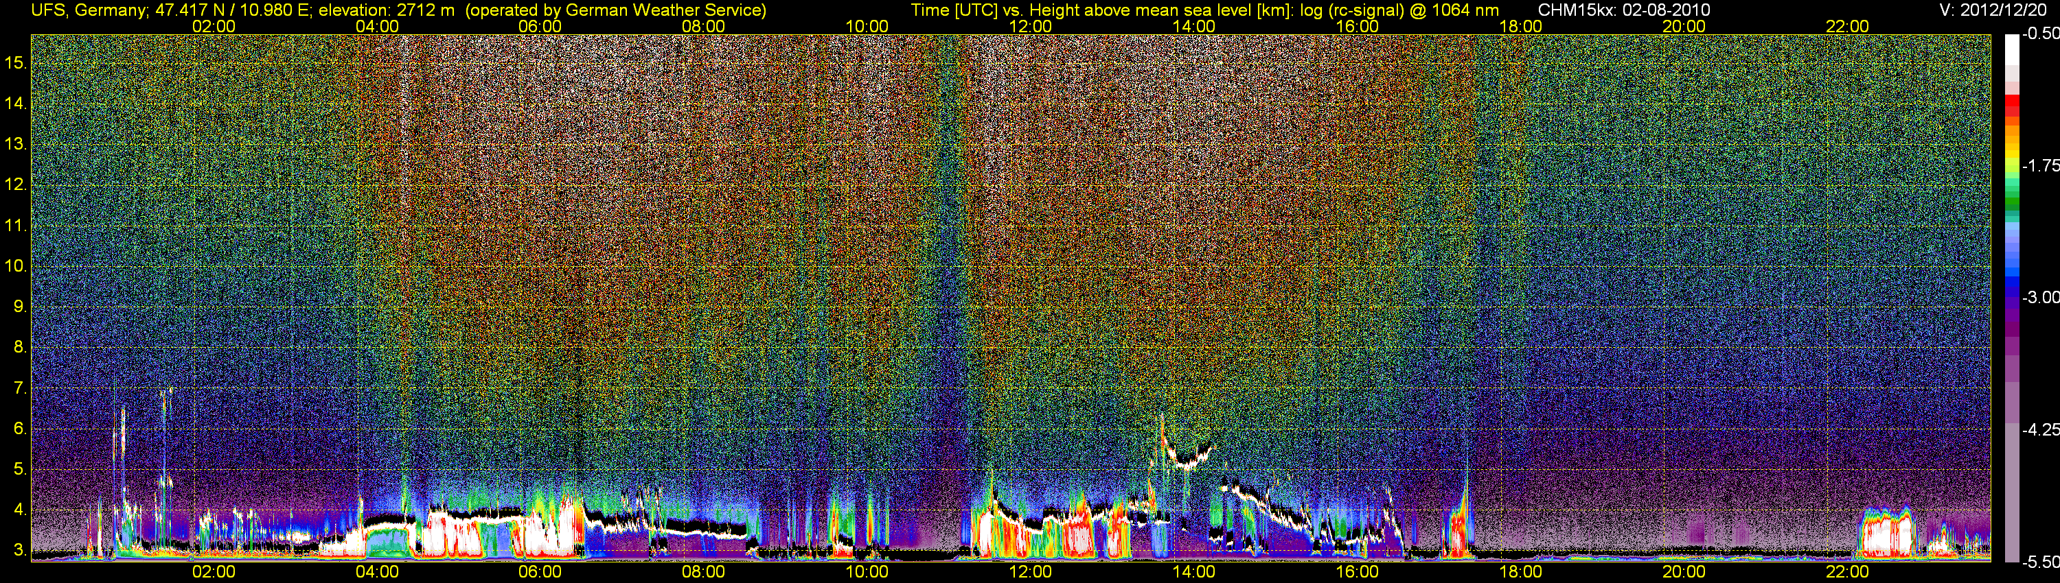The height and width of the screenshot is (583, 2060).
Task: Click the '11.' km height axis label
Action: 16,226
